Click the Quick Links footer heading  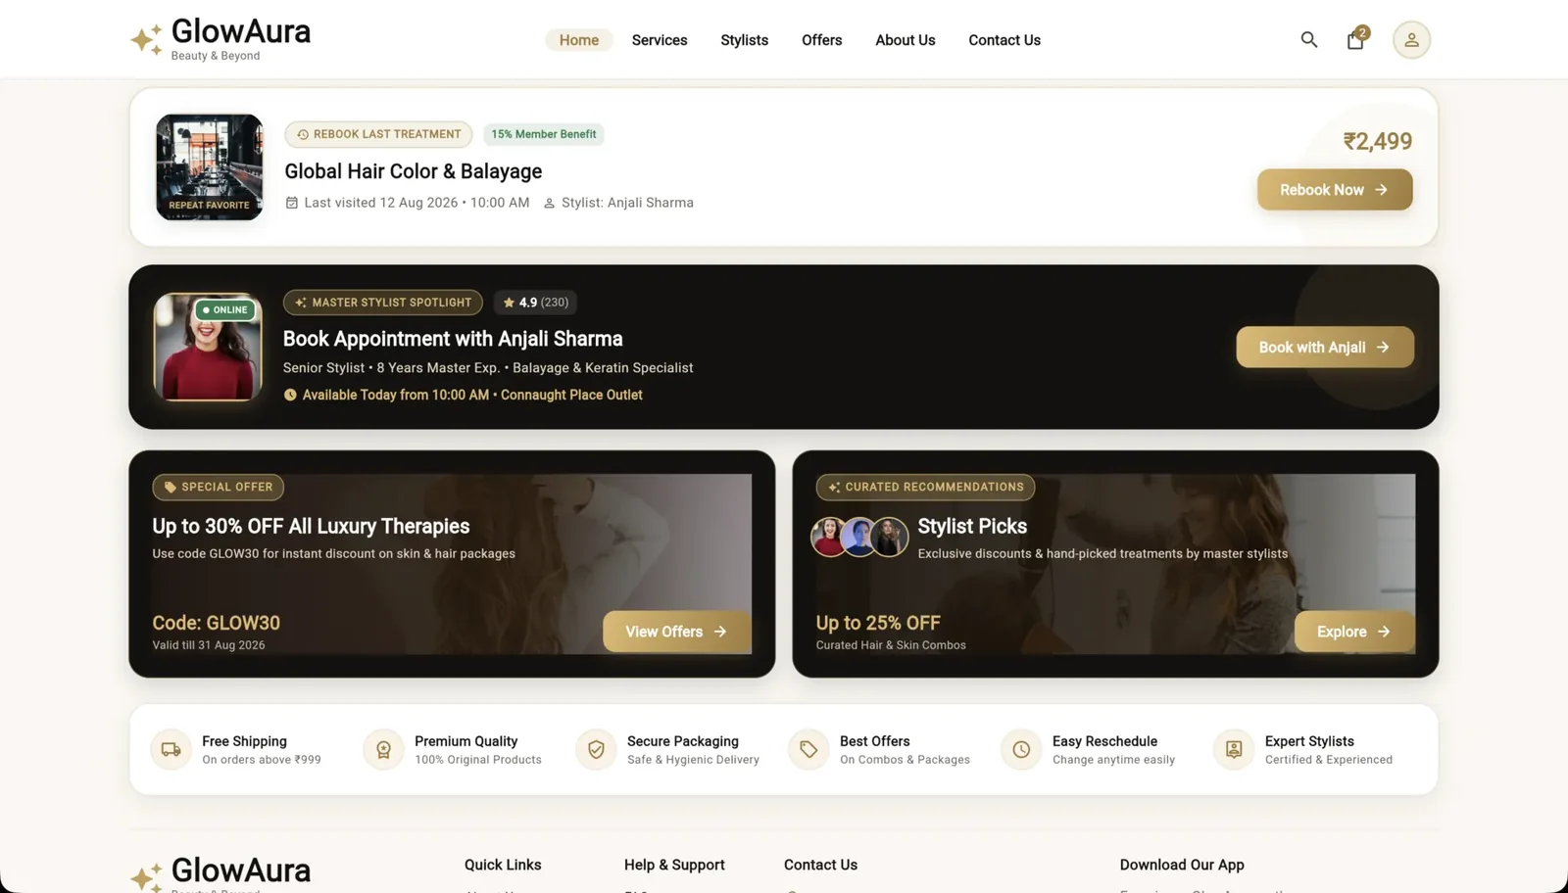coord(503,865)
